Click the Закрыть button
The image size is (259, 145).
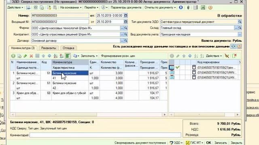pyautogui.click(x=236, y=143)
